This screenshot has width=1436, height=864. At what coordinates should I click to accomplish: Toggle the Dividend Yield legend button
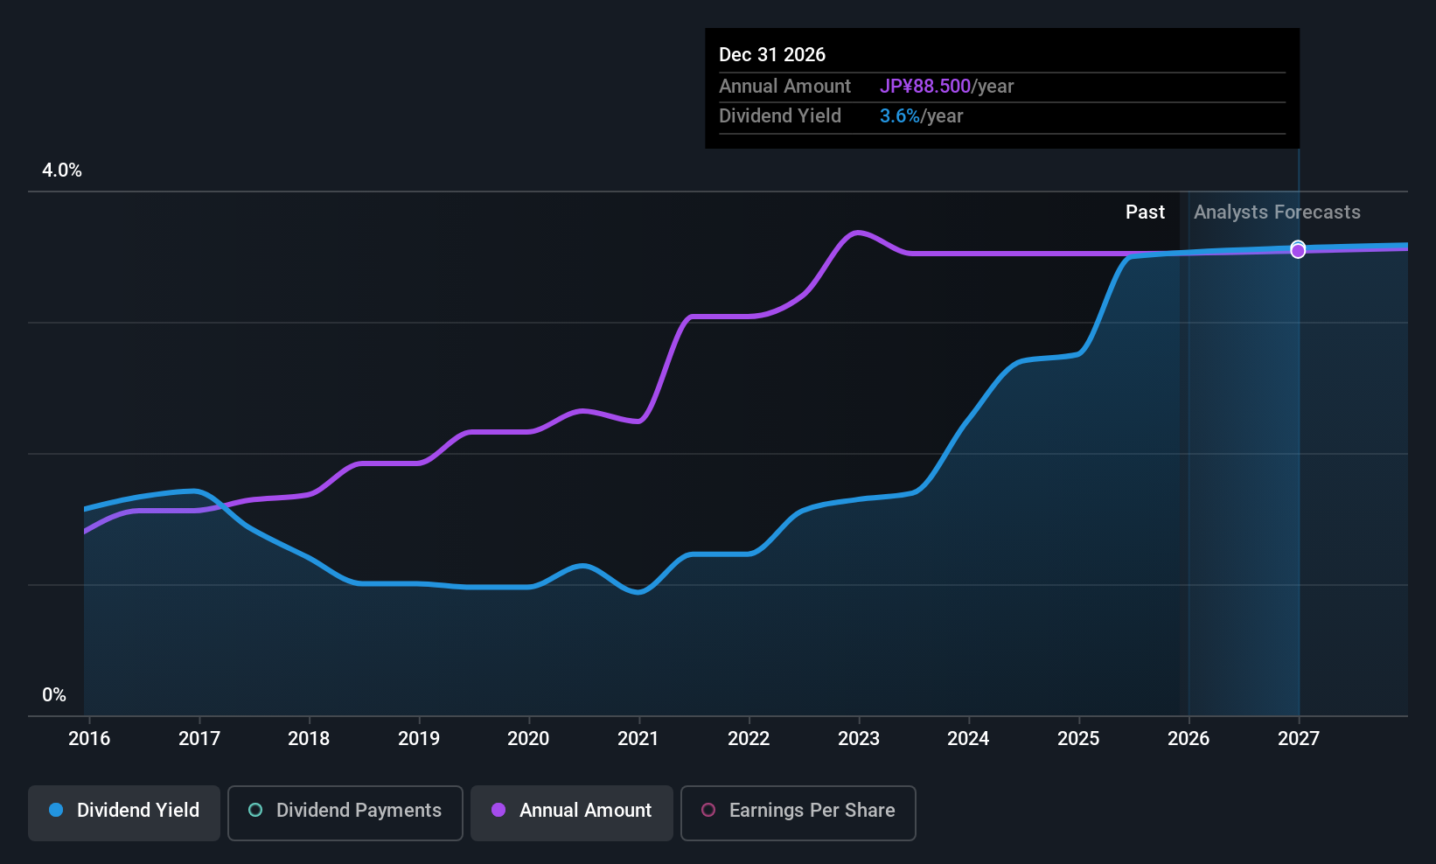tap(124, 812)
